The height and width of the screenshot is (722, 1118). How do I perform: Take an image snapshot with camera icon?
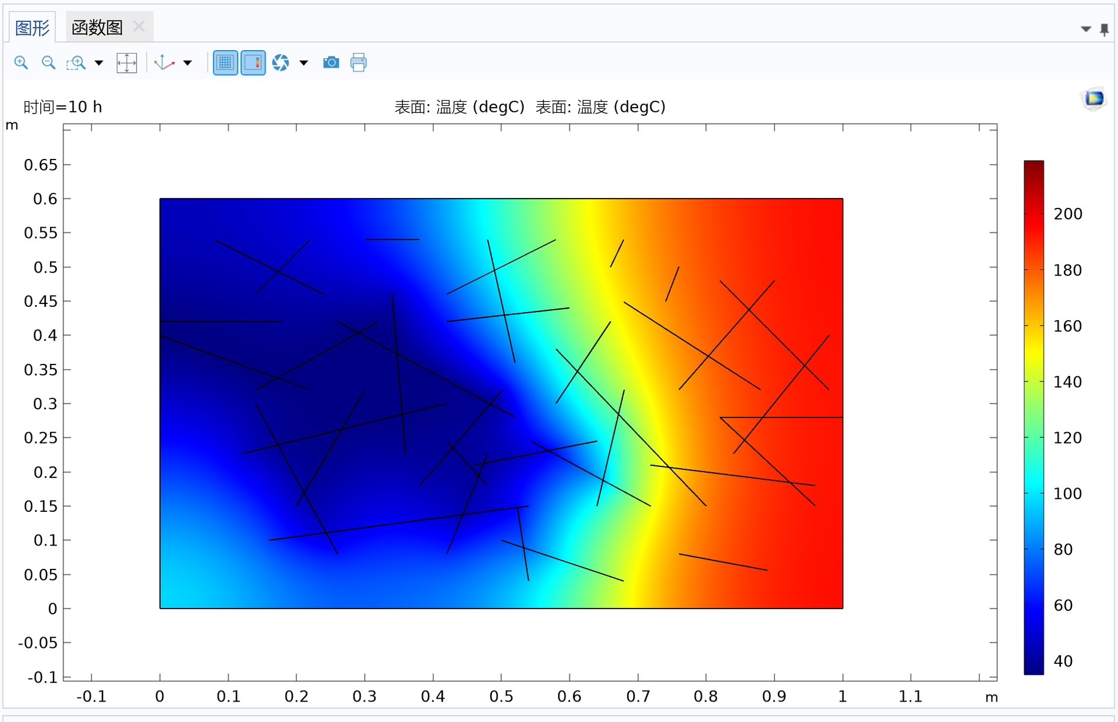coord(331,63)
